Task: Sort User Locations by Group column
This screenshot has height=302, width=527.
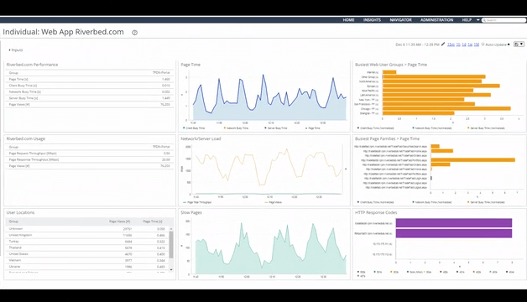Action: tap(13, 221)
